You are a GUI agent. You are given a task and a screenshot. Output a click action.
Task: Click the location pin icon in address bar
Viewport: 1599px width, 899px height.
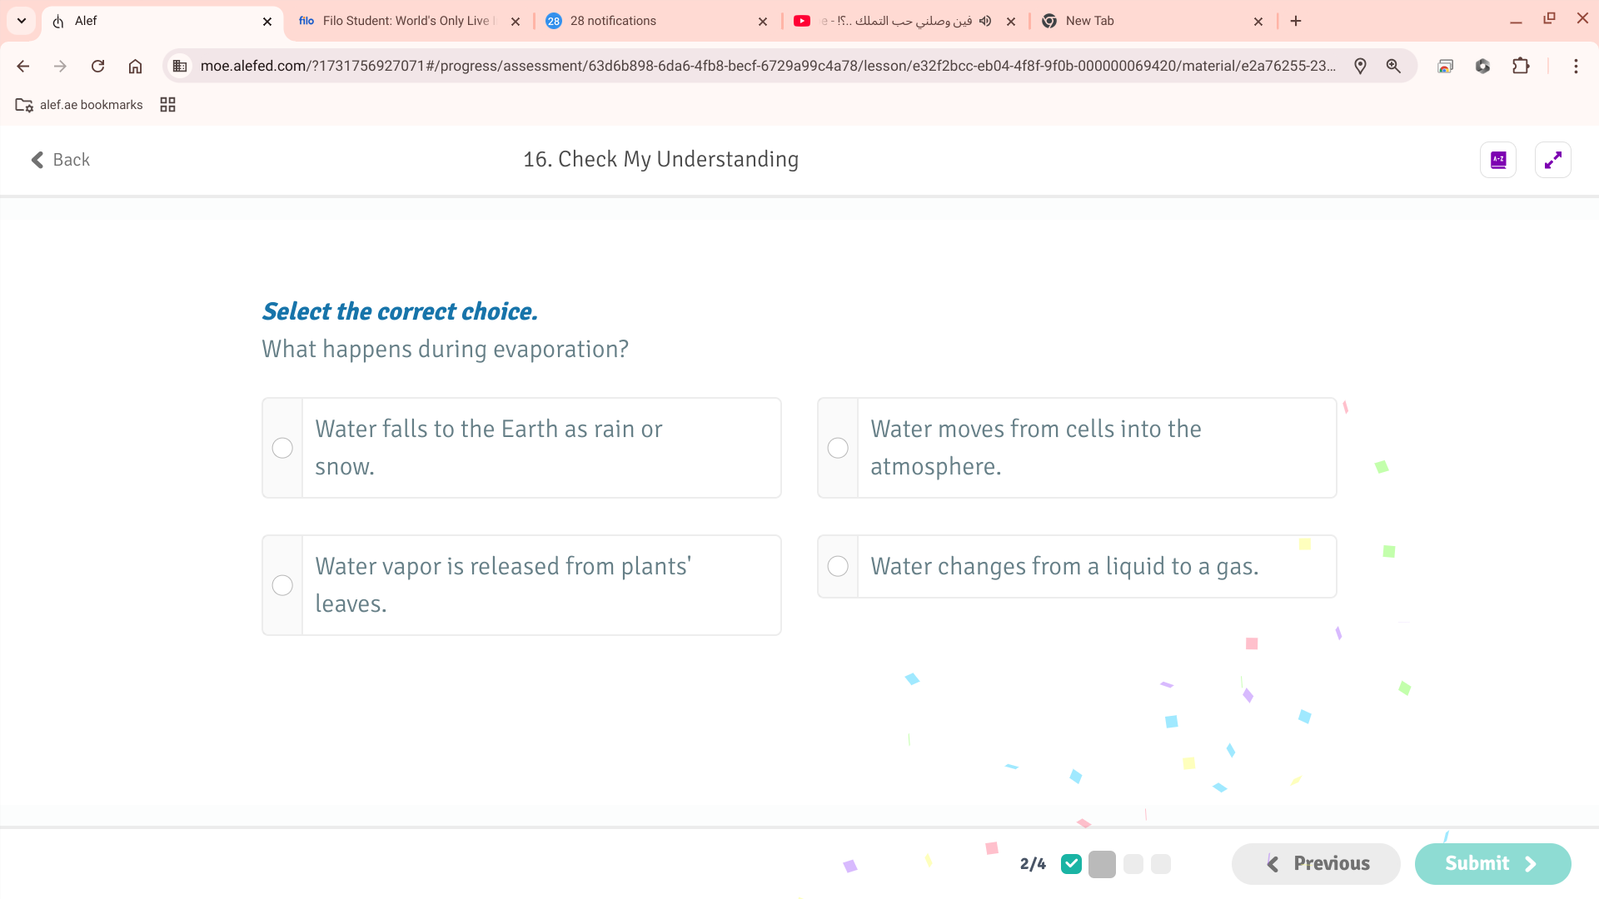pos(1360,66)
